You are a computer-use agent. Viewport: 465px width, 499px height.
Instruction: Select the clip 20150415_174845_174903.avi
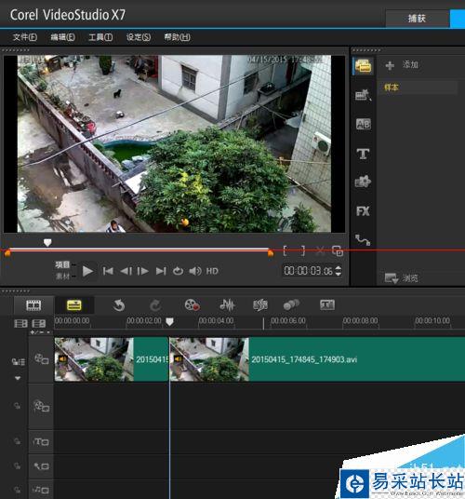[317, 359]
